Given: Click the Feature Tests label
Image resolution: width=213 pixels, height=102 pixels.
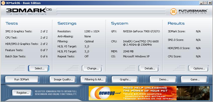Looking at the screenshot, I should pyautogui.click(x=14, y=50).
